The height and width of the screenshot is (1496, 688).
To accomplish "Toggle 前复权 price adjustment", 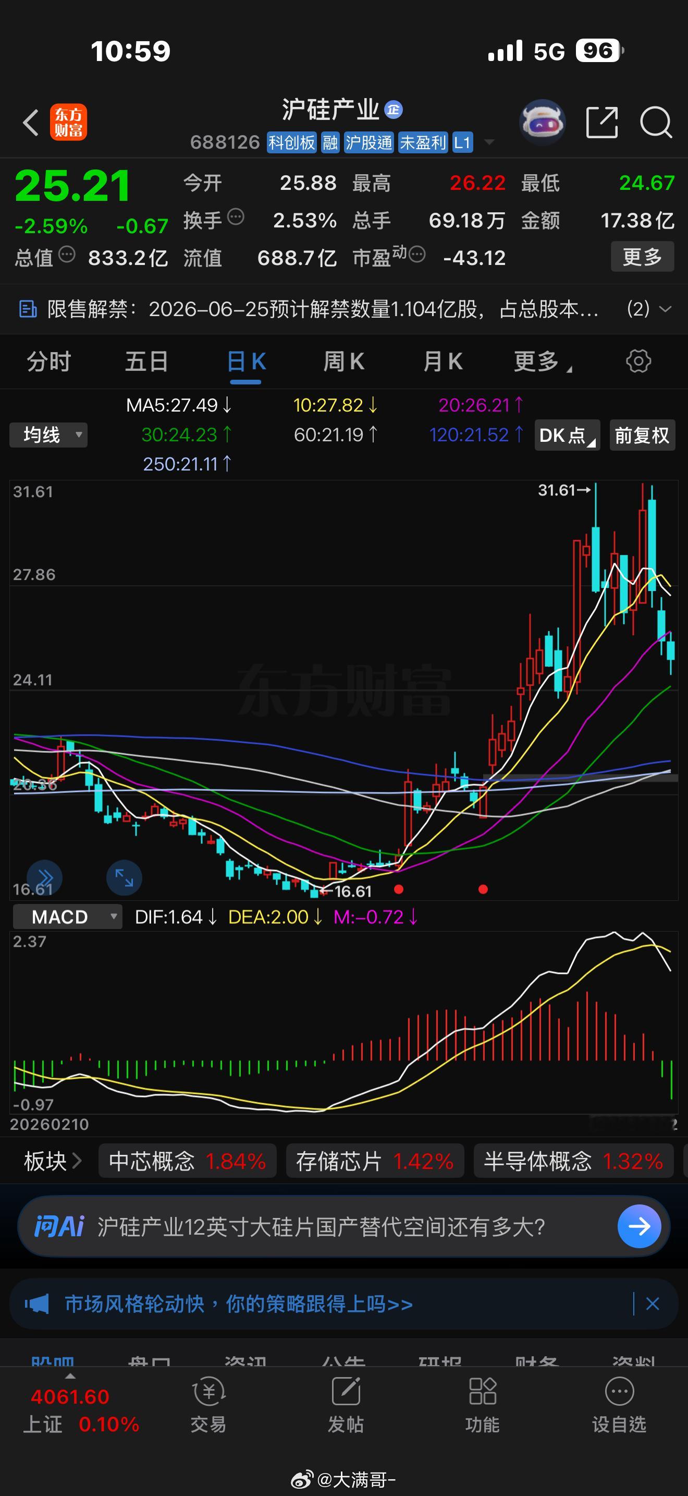I will [642, 436].
